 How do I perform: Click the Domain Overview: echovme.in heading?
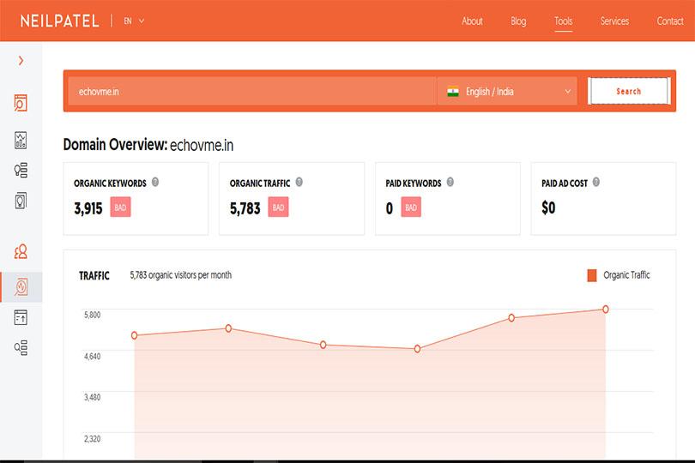coord(148,144)
